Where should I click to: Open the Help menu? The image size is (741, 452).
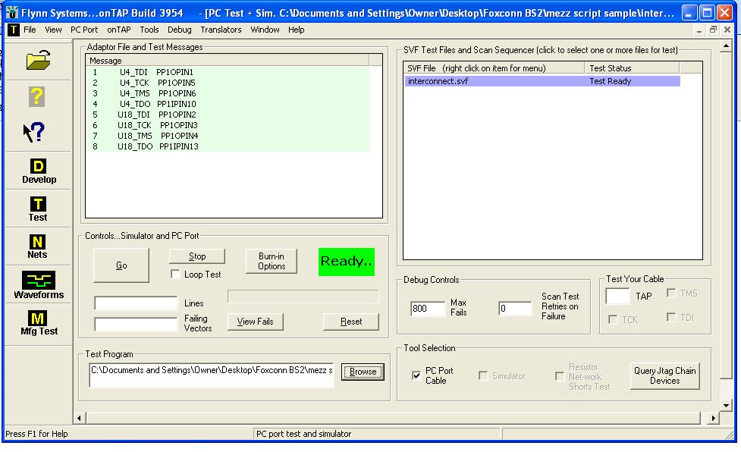pos(297,30)
